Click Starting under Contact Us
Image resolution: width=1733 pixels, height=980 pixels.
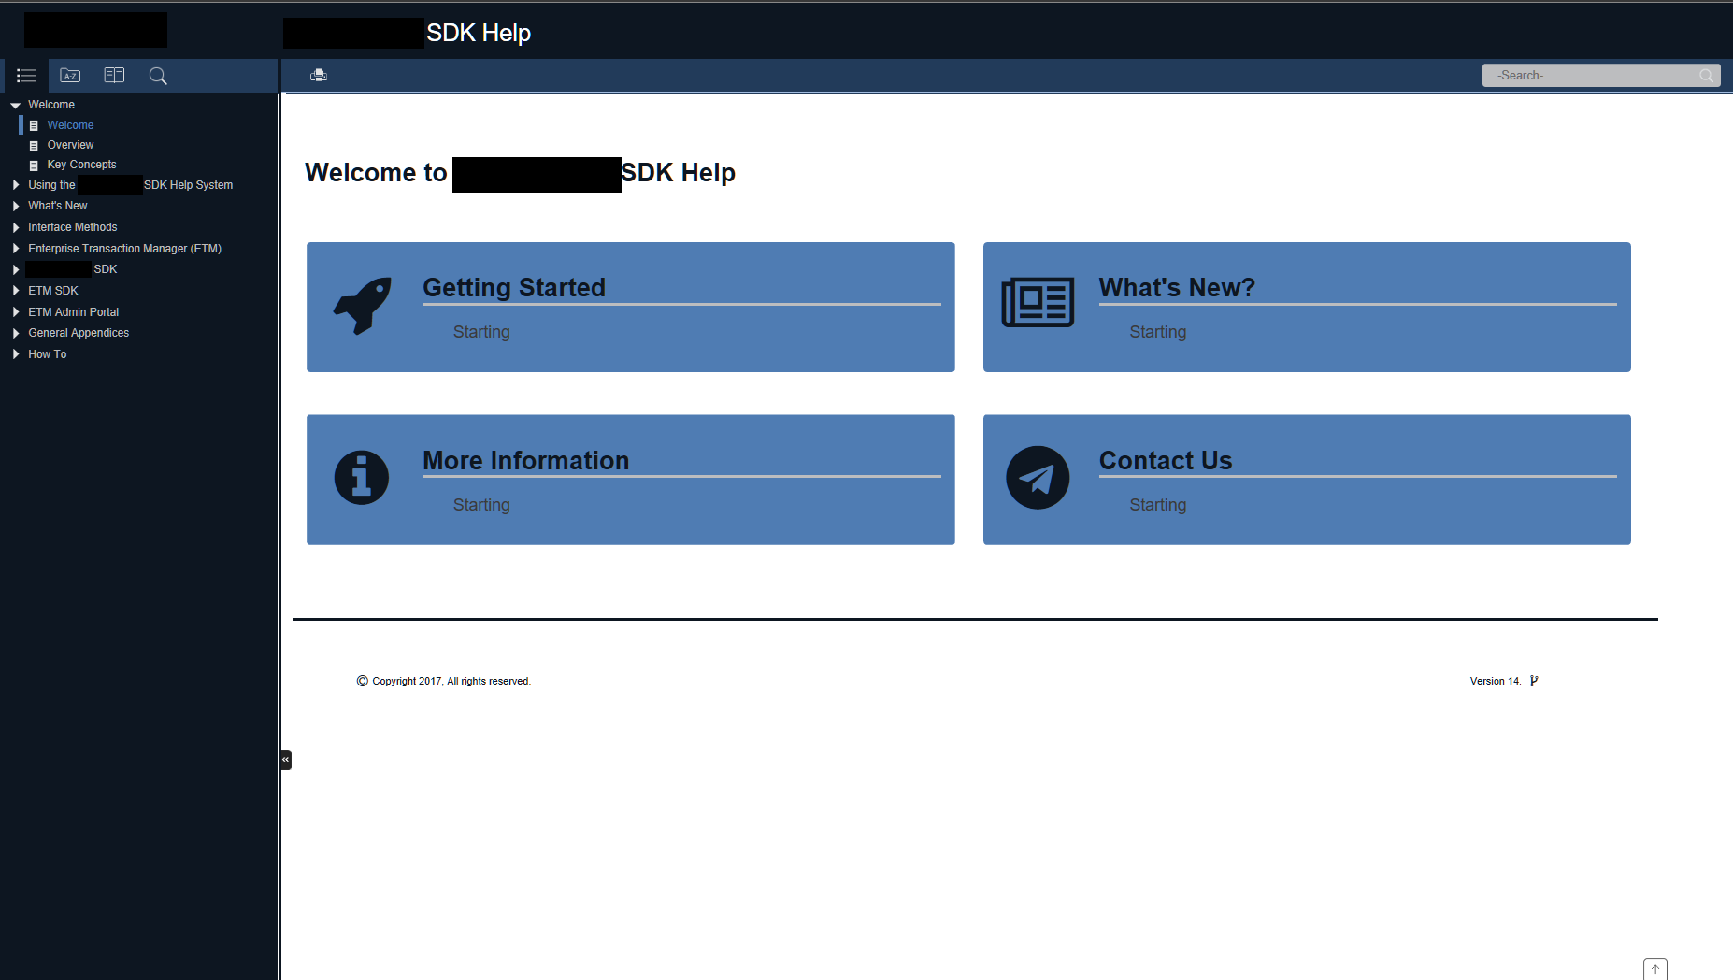(1157, 505)
